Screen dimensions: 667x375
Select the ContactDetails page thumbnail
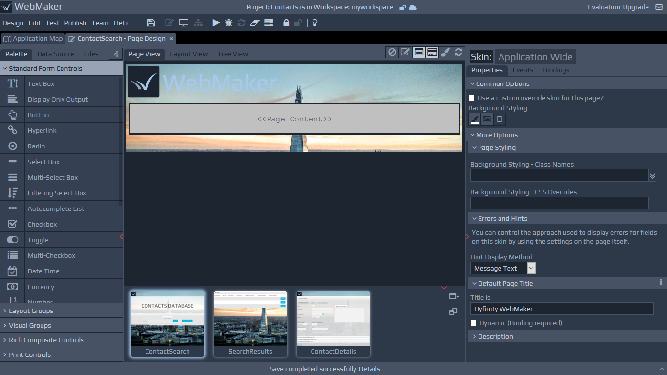(333, 324)
